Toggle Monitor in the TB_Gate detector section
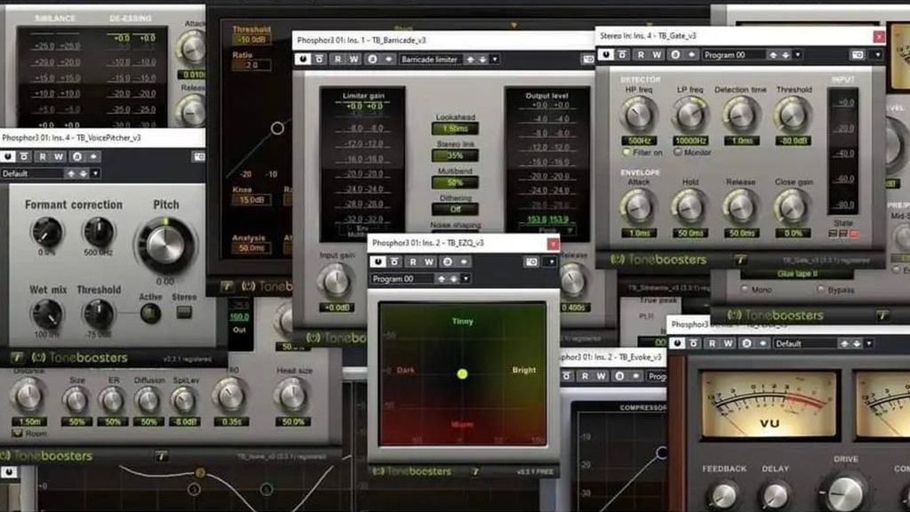This screenshot has height=512, width=910. point(677,152)
